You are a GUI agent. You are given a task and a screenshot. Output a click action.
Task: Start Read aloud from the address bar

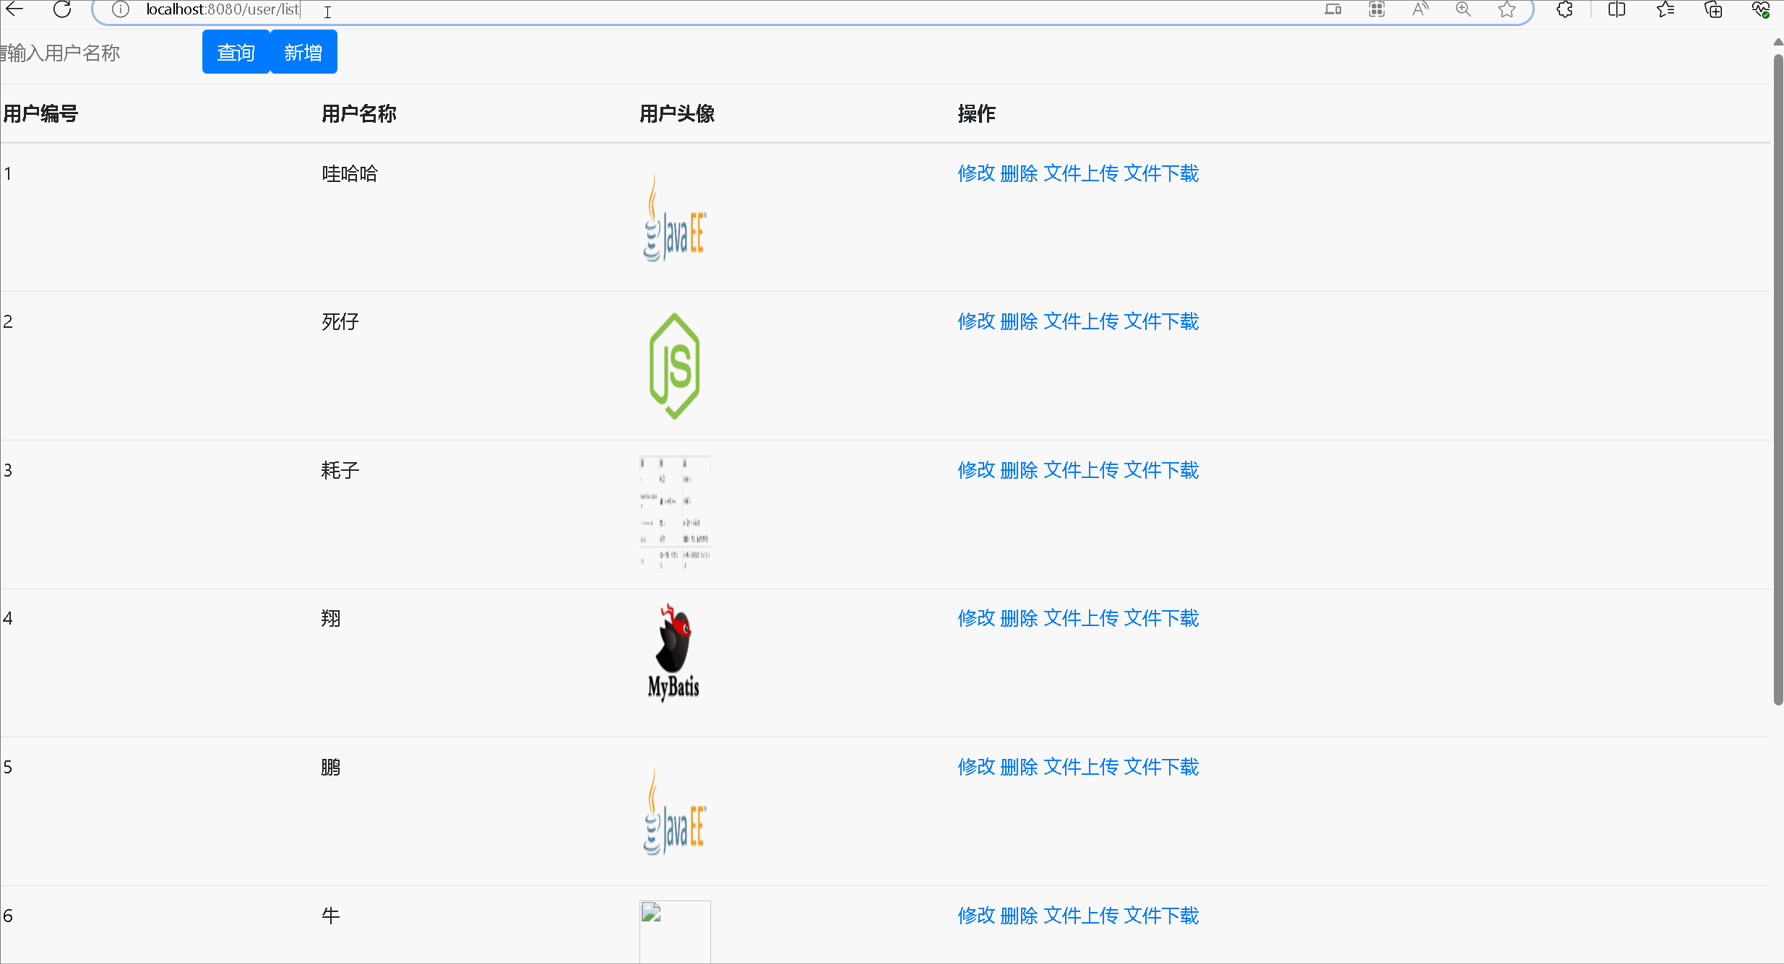pyautogui.click(x=1420, y=10)
